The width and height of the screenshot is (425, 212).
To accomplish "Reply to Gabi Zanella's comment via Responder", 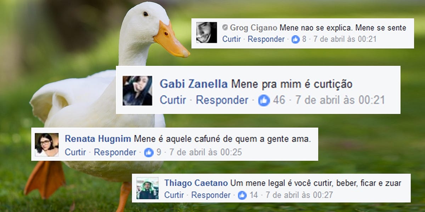I will click(222, 100).
